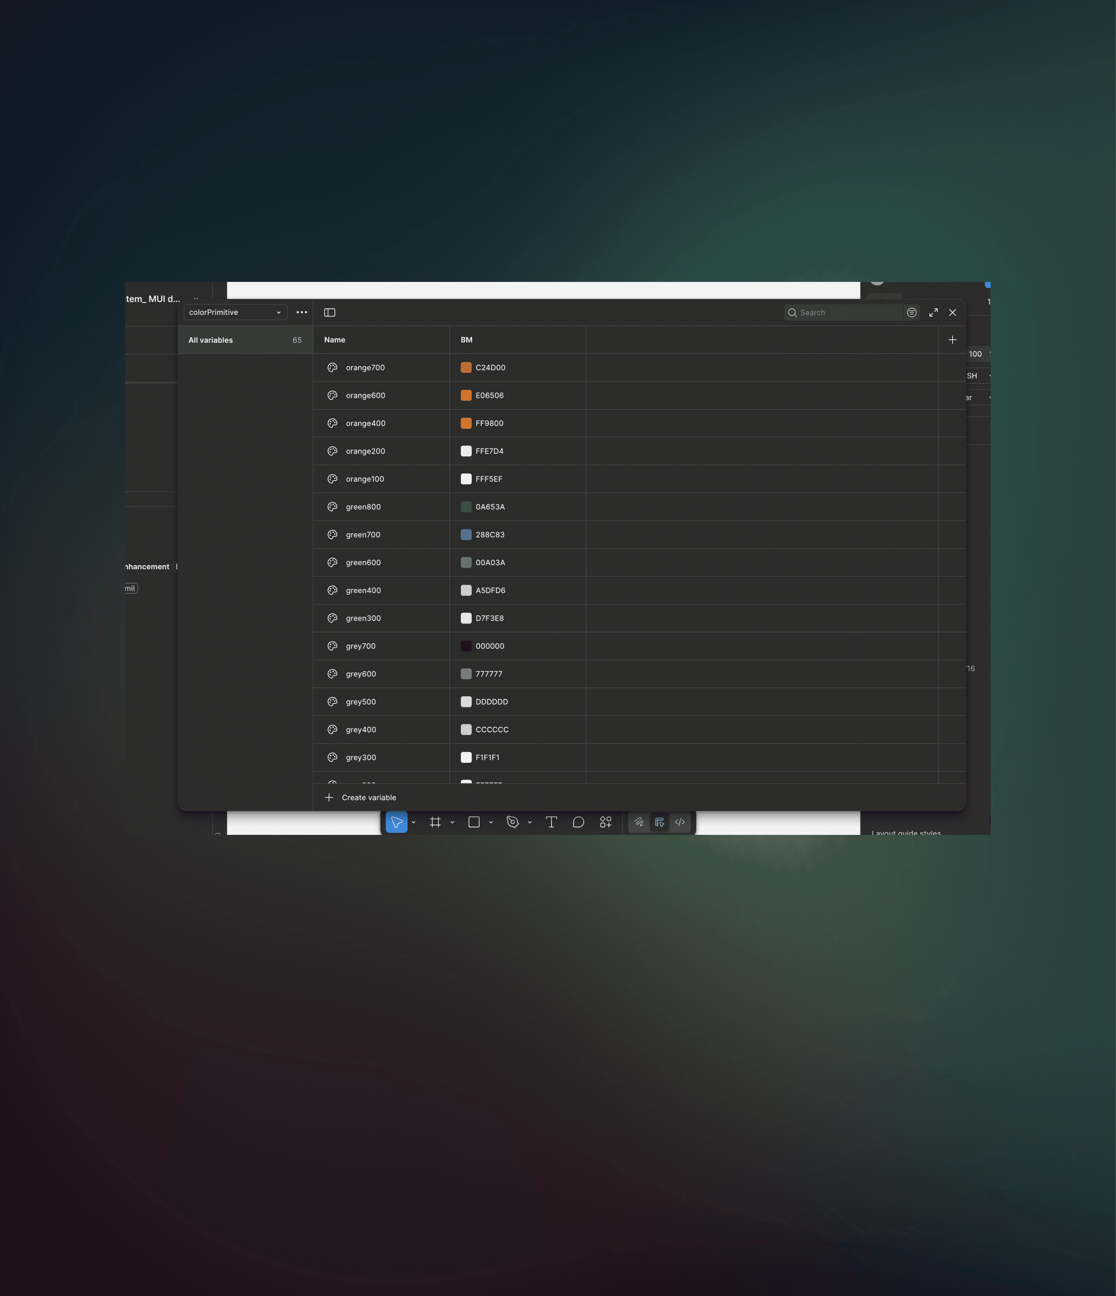Switch to Design mode toggle
Image resolution: width=1116 pixels, height=1296 pixels.
pyautogui.click(x=660, y=822)
